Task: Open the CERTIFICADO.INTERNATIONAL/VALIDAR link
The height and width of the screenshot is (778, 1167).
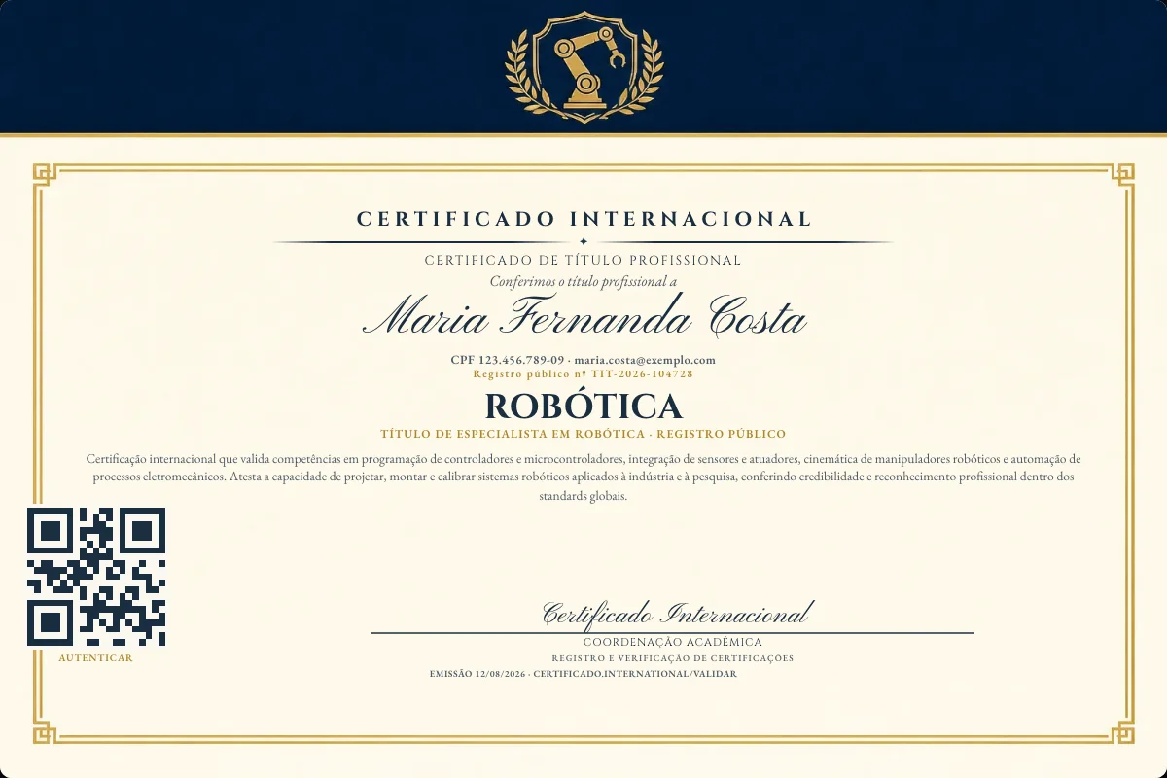Action: (x=636, y=674)
